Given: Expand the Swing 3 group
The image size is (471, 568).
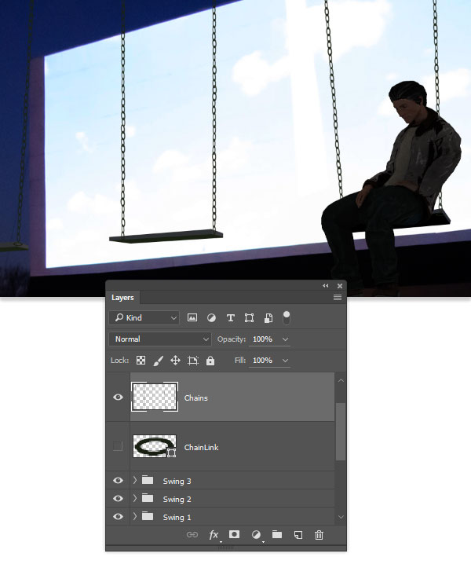Looking at the screenshot, I should (135, 480).
